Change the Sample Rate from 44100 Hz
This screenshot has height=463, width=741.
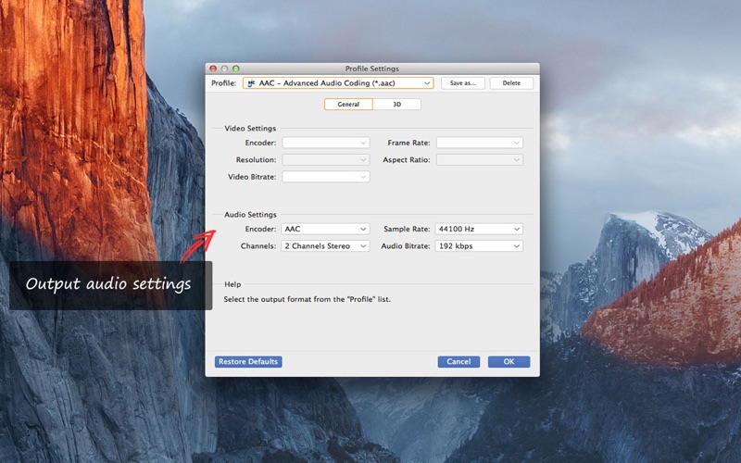(x=479, y=229)
